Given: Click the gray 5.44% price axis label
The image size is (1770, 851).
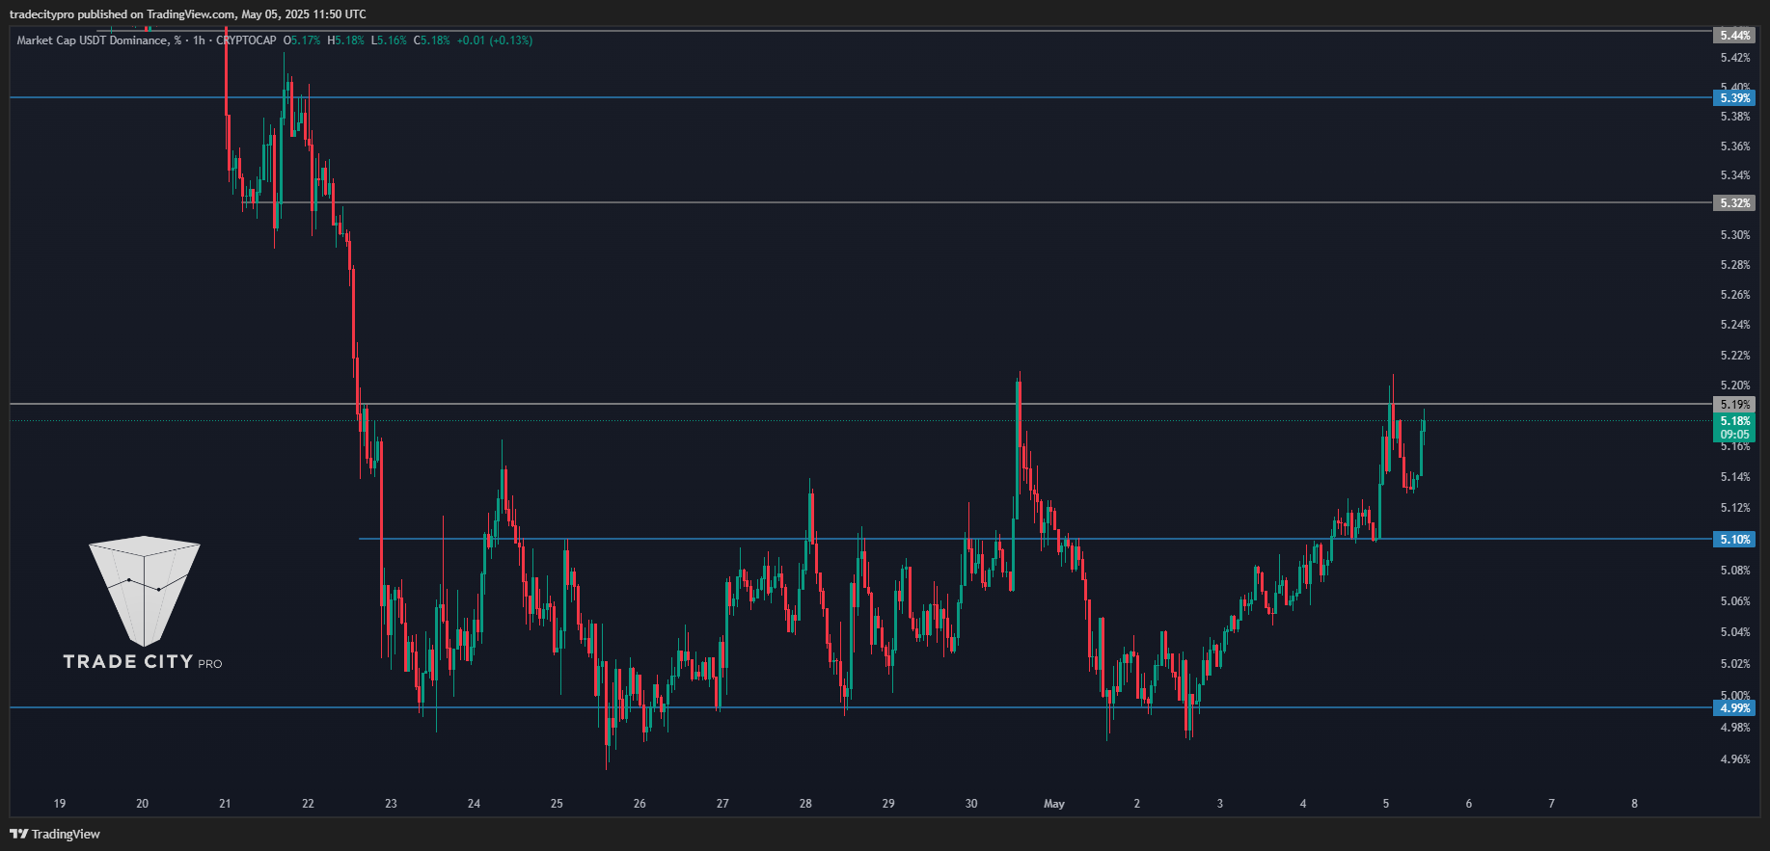Looking at the screenshot, I should click(1734, 36).
